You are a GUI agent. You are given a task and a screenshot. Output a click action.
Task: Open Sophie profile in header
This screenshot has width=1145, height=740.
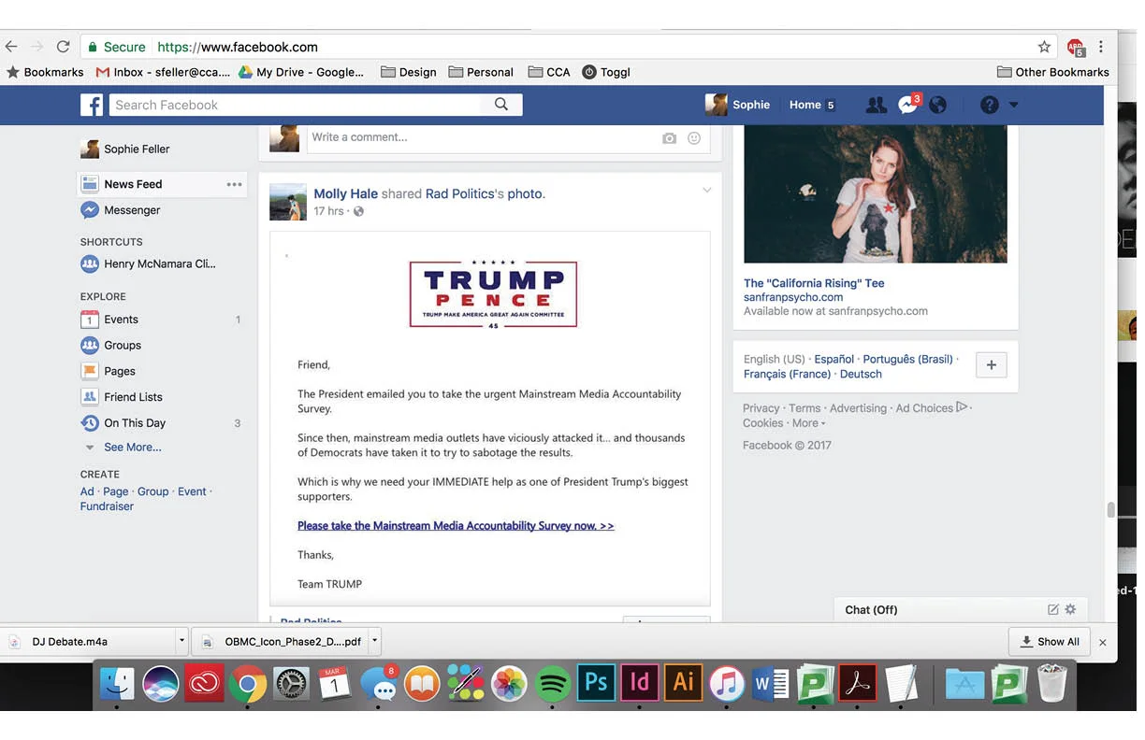click(x=738, y=105)
